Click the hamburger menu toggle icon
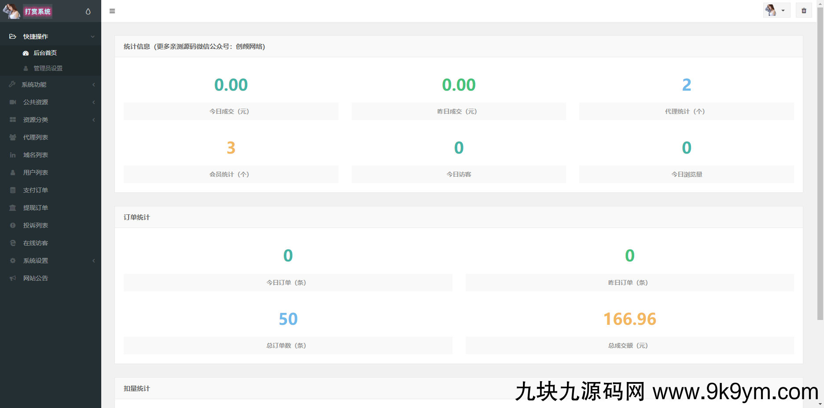Image resolution: width=824 pixels, height=408 pixels. point(112,11)
